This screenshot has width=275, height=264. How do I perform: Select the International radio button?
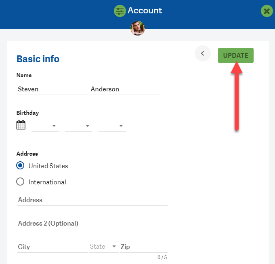(20, 182)
